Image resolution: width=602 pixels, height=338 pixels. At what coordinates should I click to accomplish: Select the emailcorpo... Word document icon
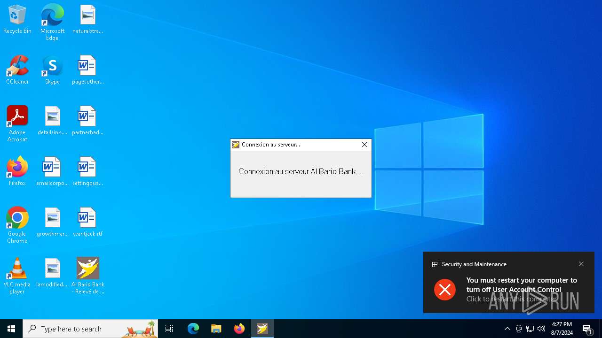pyautogui.click(x=52, y=171)
